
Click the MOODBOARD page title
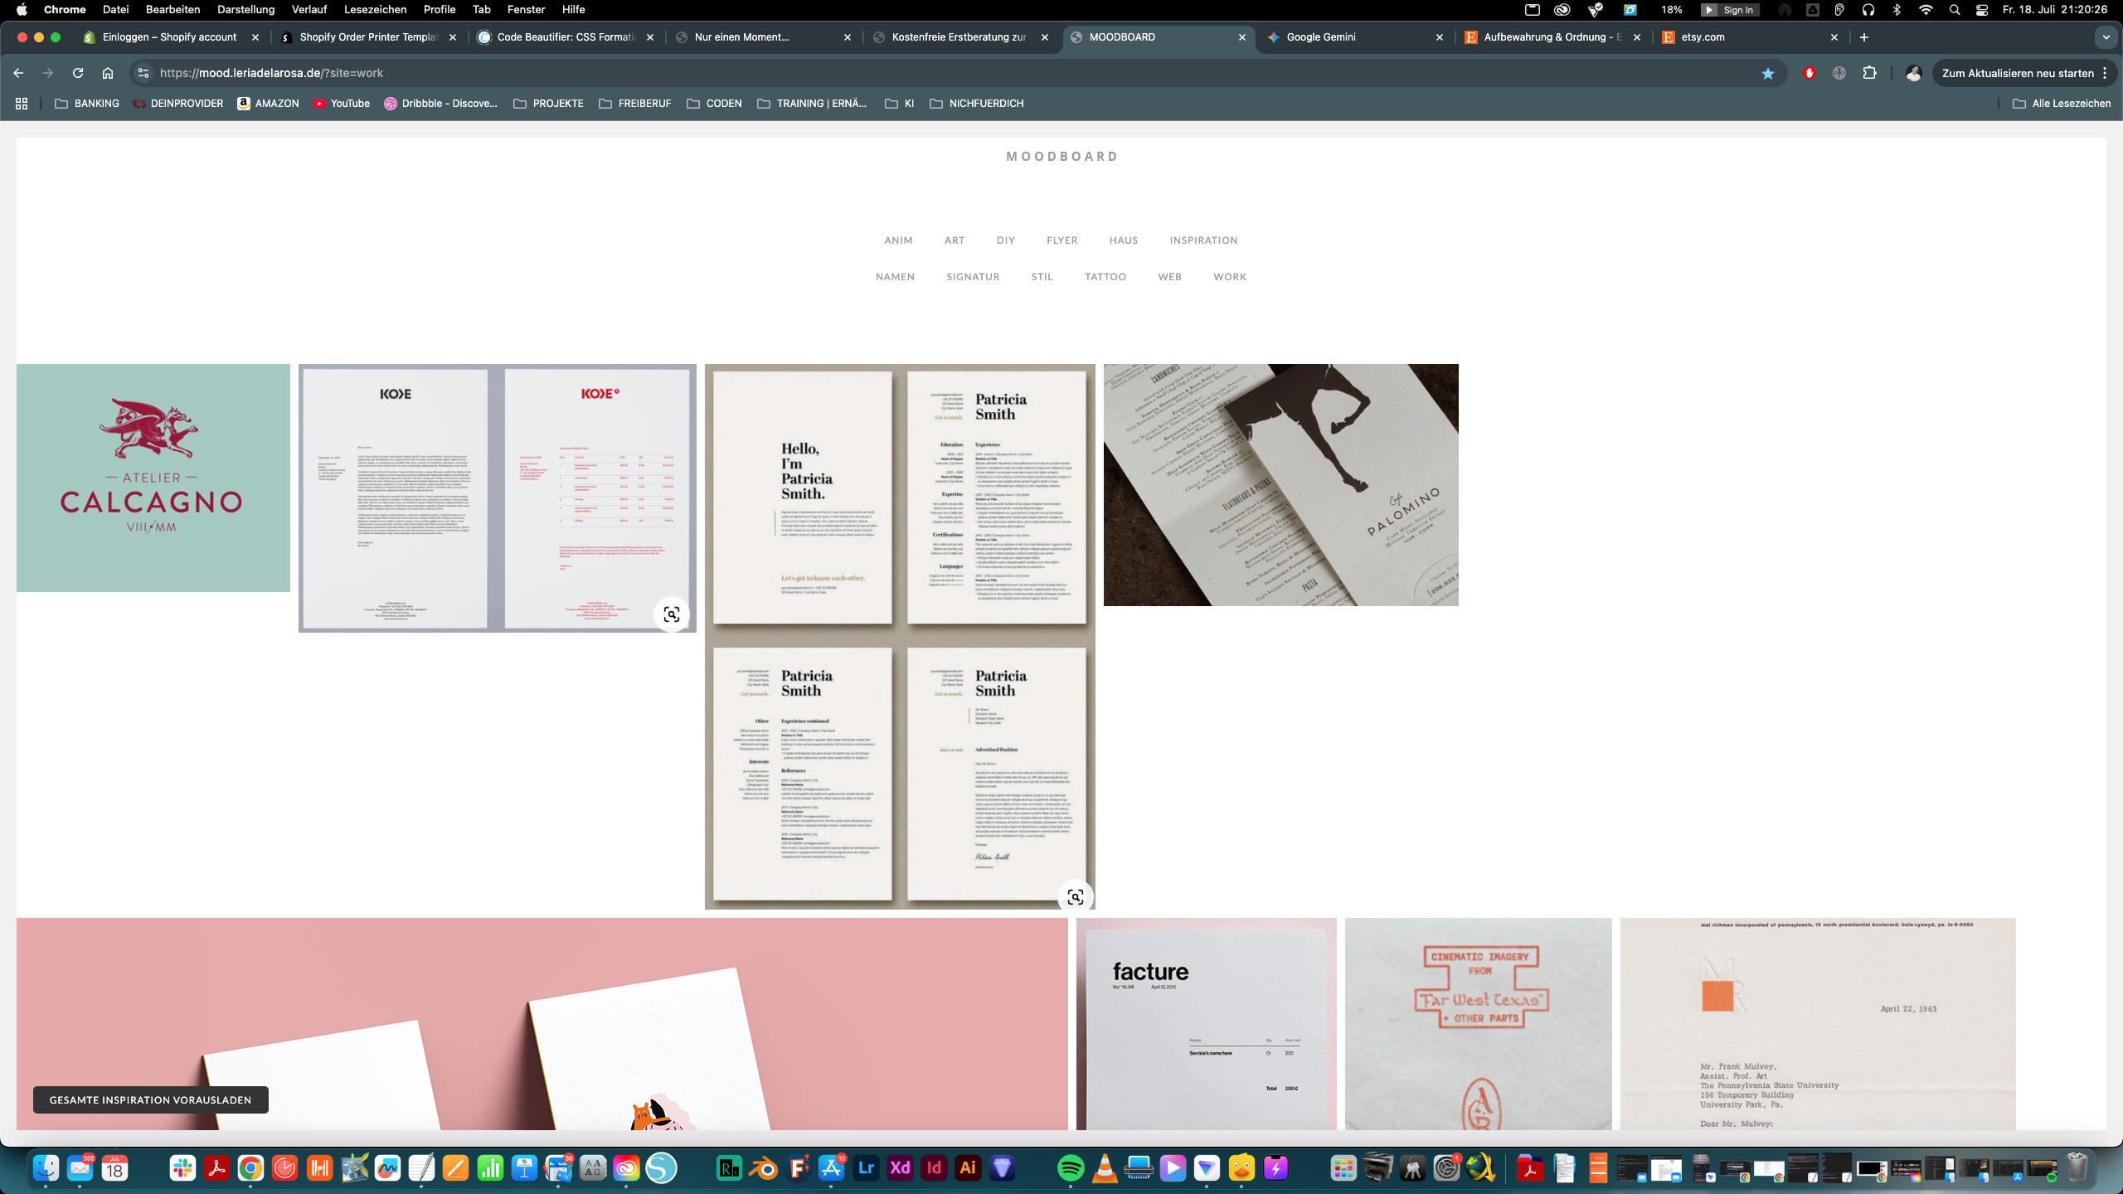click(x=1061, y=157)
